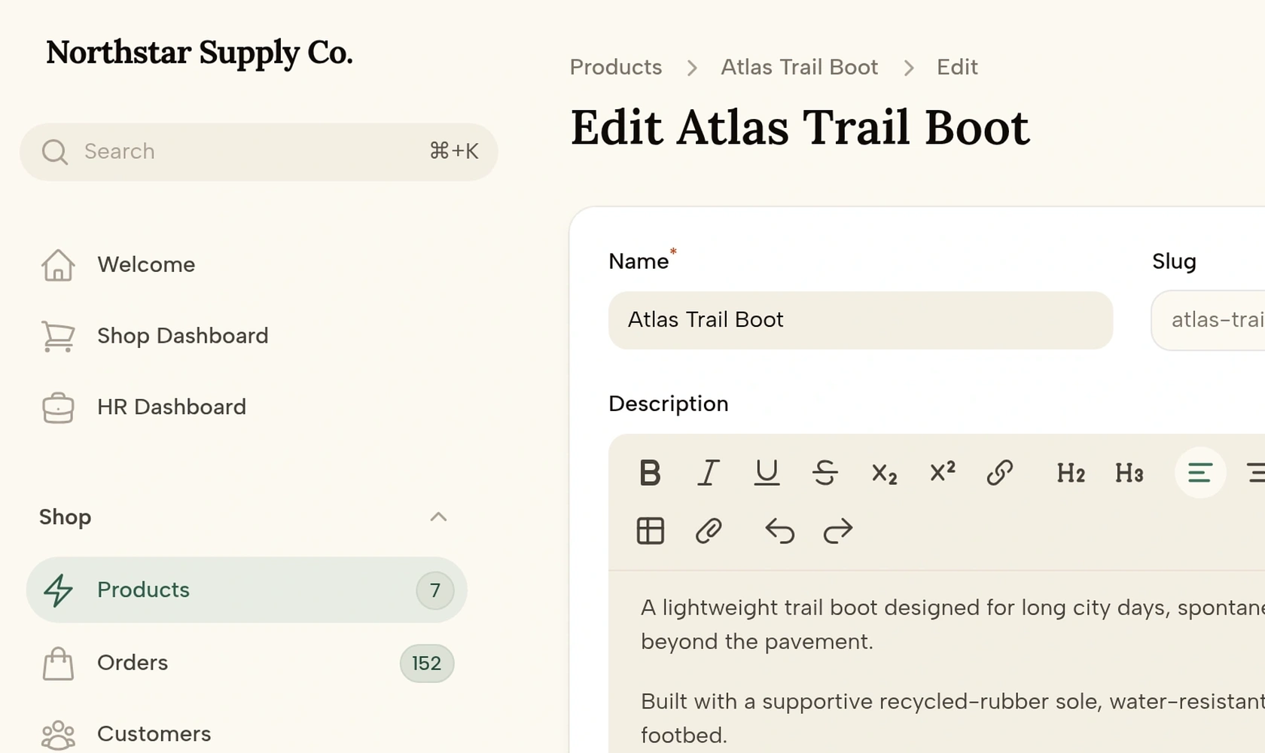1265x753 pixels.
Task: Apply underline formatting
Action: 767,473
